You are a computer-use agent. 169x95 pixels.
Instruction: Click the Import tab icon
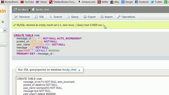[102, 17]
